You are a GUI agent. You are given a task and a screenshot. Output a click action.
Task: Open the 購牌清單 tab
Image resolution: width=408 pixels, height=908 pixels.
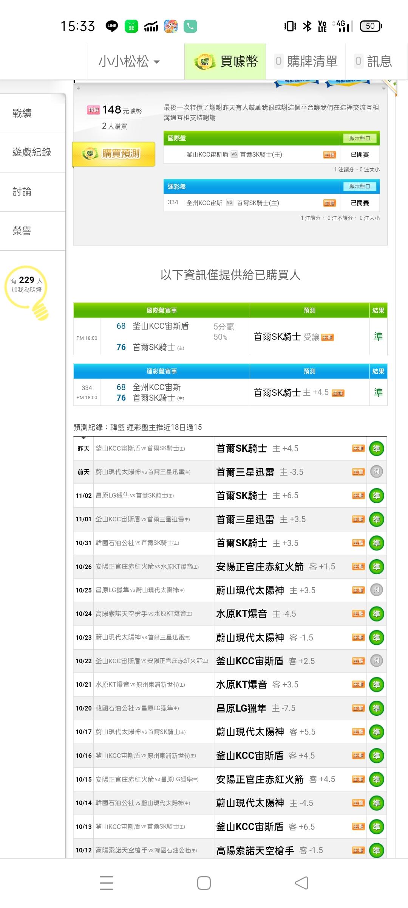(x=306, y=61)
